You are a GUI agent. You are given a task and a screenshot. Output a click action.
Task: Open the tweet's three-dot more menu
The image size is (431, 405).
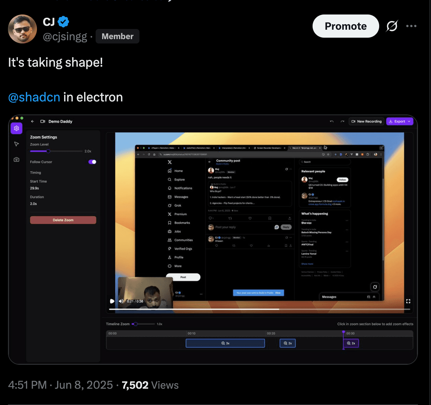click(411, 26)
